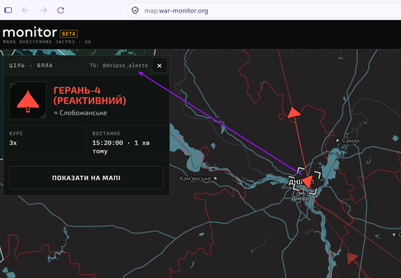The height and width of the screenshot is (278, 401).
Task: Click the ПОКАЗАТИ НА МАПІ button
Action: point(86,178)
